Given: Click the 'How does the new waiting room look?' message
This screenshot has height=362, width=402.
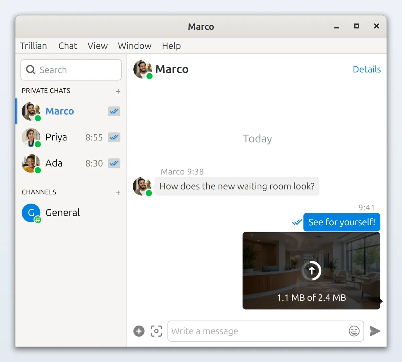Looking at the screenshot, I should [x=237, y=186].
